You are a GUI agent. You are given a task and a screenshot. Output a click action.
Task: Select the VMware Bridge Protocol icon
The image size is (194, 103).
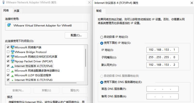click(x=12, y=52)
